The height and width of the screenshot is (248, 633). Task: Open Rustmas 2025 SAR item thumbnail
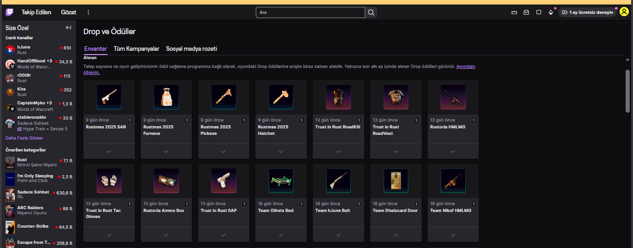coord(109,97)
